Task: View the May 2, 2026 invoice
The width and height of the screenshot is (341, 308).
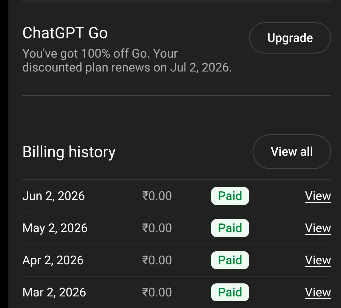Action: tap(318, 228)
